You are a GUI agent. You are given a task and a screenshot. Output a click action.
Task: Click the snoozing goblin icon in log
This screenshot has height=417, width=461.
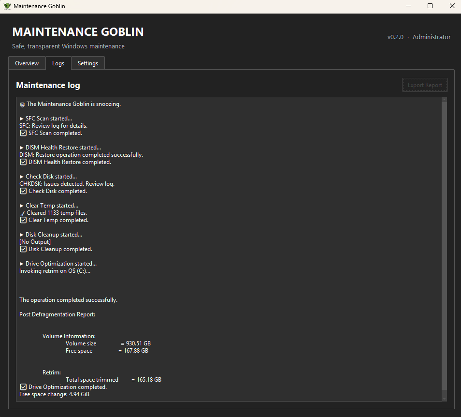[22, 104]
